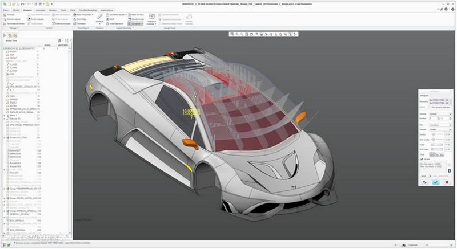Open the Curvature dropdown in the ribbon
The height and width of the screenshot is (249, 457).
[136, 23]
